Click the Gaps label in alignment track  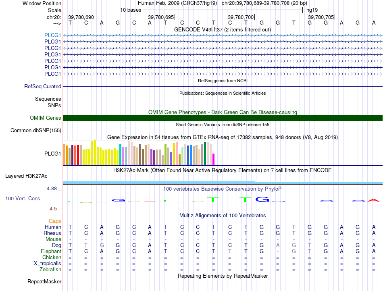click(55, 221)
